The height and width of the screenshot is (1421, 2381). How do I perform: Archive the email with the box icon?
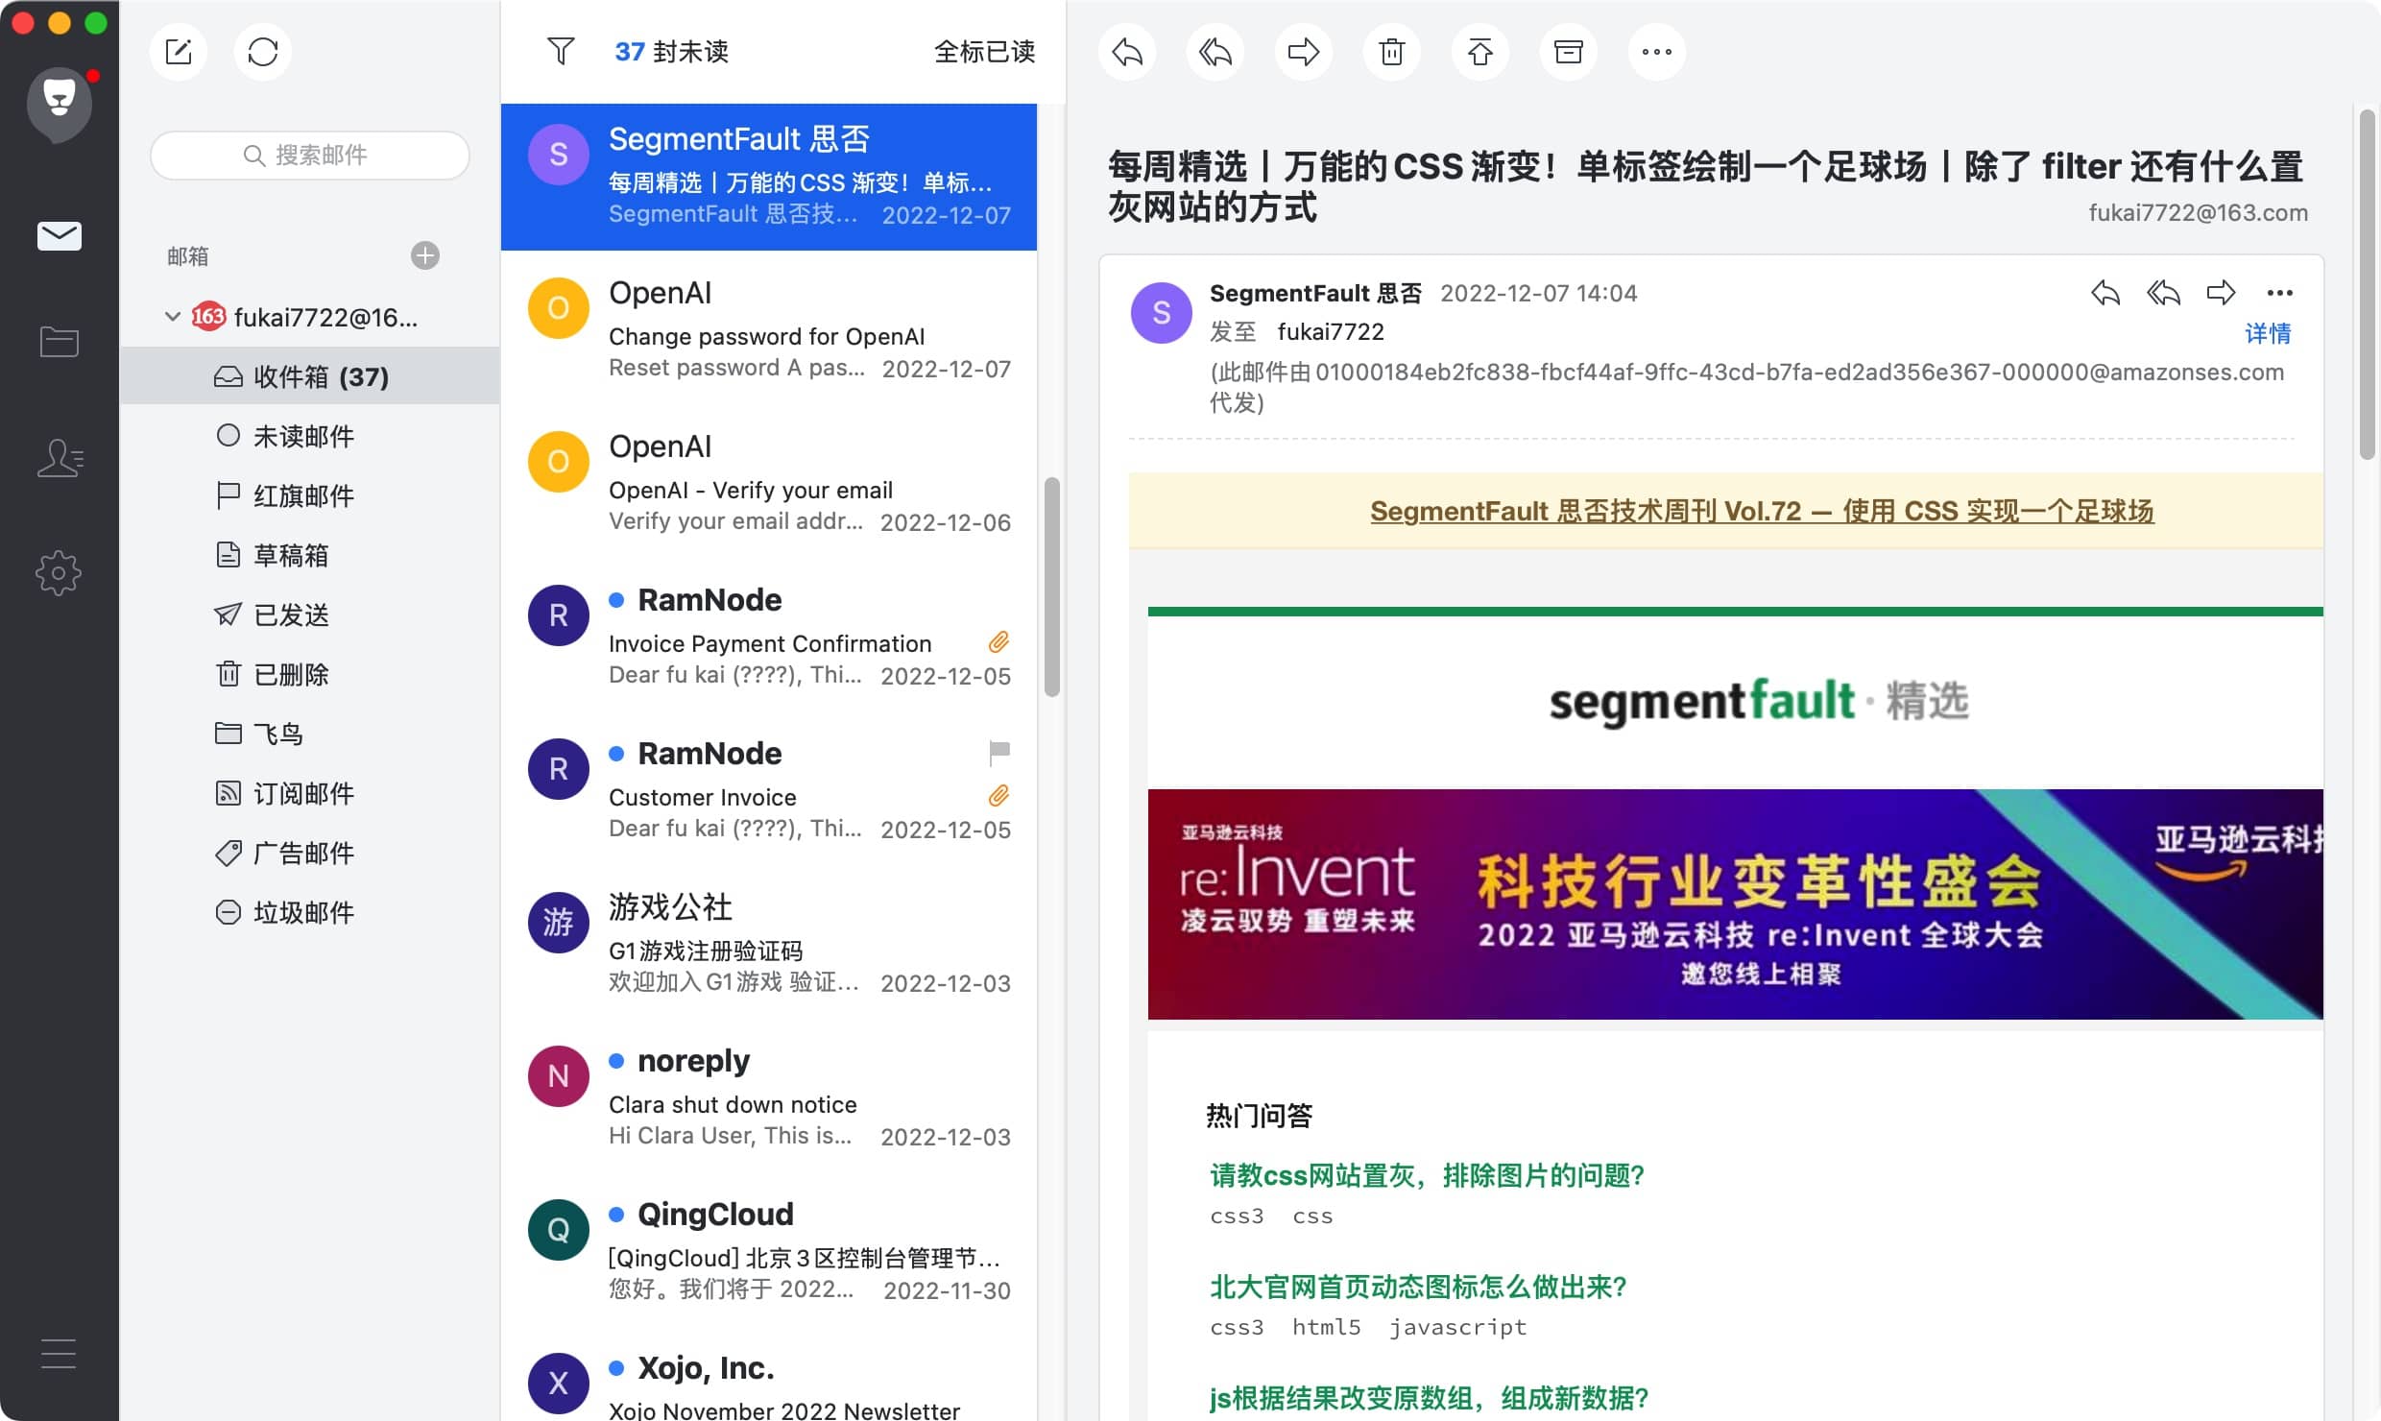click(x=1569, y=51)
